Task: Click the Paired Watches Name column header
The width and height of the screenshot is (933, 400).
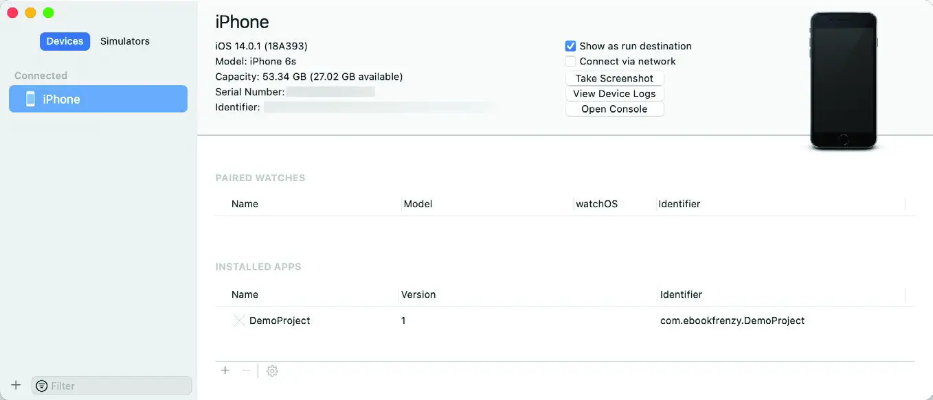Action: tap(245, 204)
